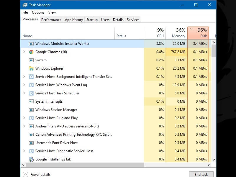Collapse view with Fewer details arrow
Image resolution: width=236 pixels, height=177 pixels.
click(25, 174)
